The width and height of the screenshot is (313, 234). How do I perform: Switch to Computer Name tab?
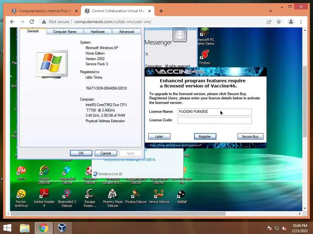tap(64, 32)
